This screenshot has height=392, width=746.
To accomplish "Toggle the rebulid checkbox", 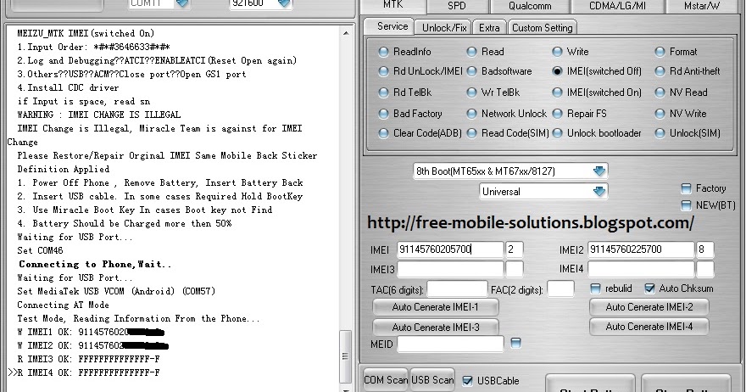I will tap(595, 288).
